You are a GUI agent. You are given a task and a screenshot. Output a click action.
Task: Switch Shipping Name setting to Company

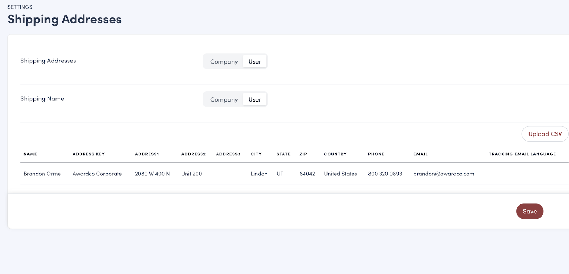pos(224,100)
